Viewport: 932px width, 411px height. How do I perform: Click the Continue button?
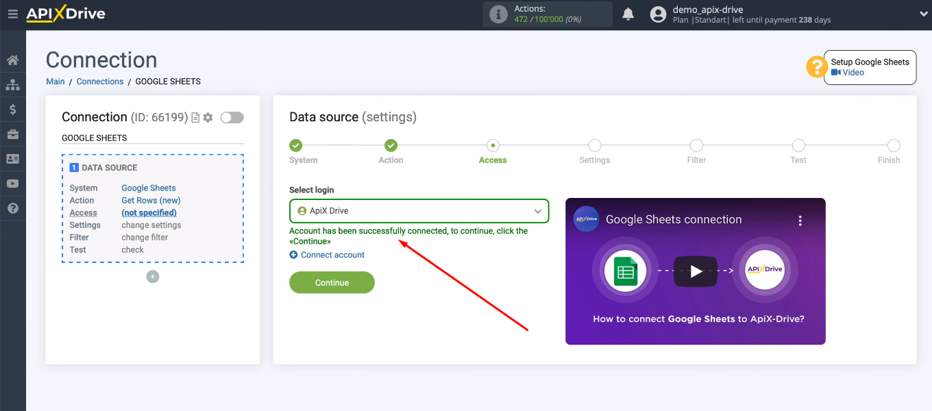(332, 282)
